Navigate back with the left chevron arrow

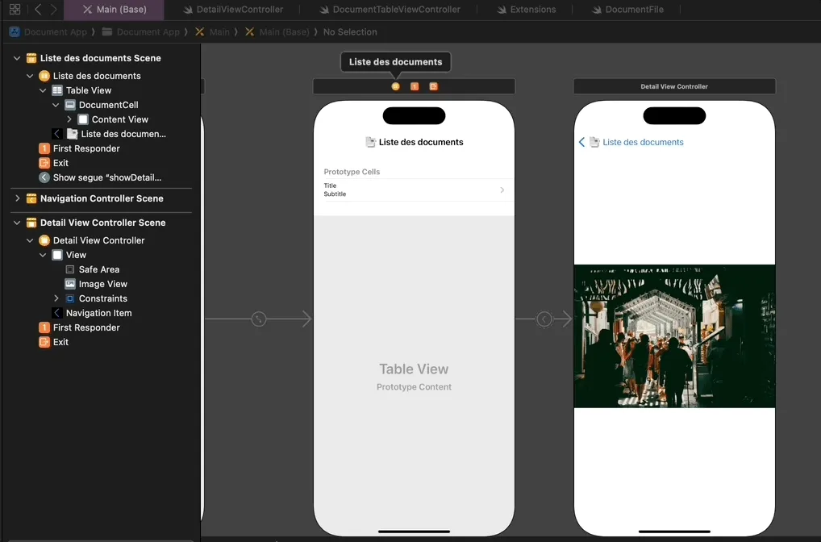[38, 10]
